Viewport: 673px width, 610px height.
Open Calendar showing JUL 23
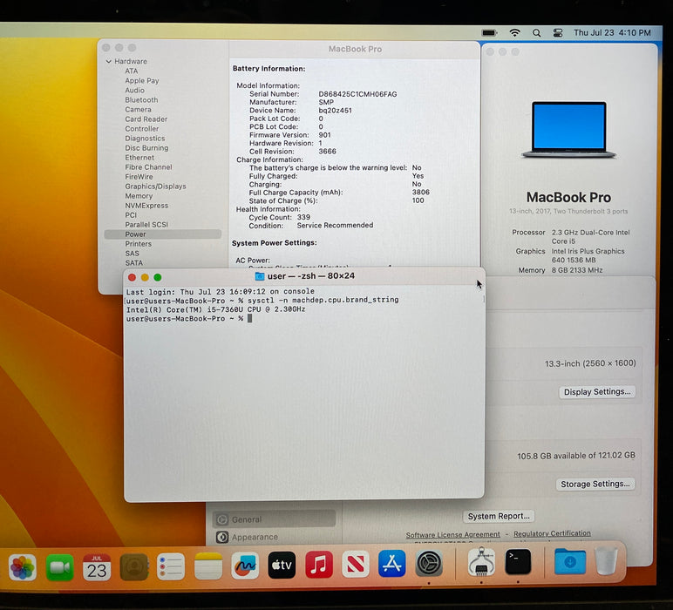pos(97,566)
